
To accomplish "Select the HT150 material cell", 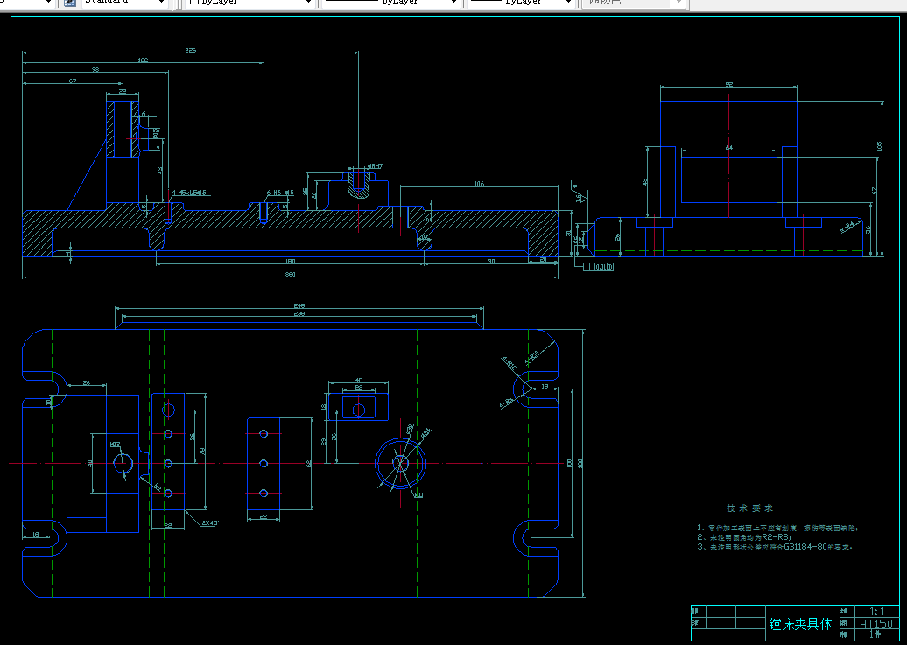I will pyautogui.click(x=877, y=624).
